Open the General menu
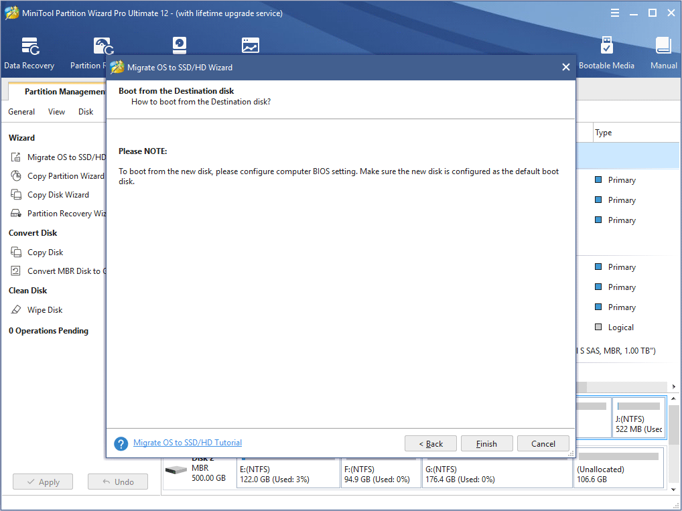 (21, 112)
